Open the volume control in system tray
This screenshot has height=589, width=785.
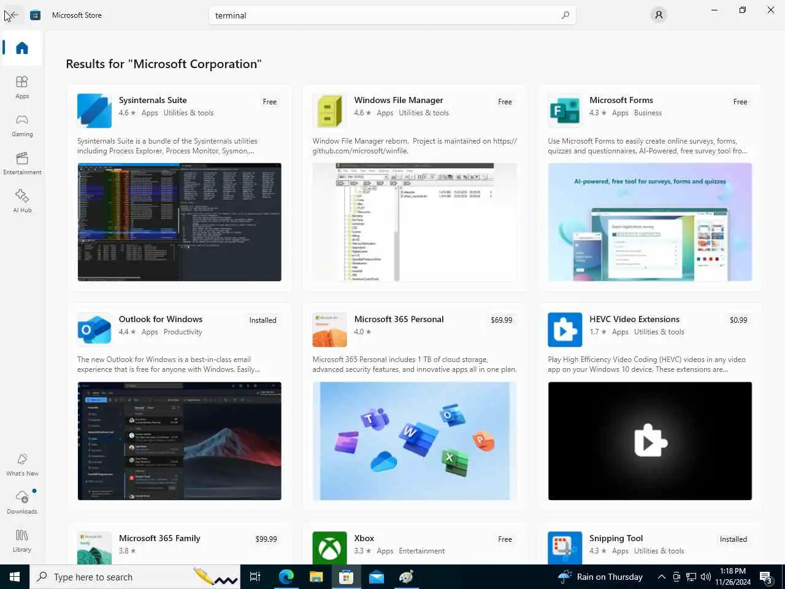(706, 577)
